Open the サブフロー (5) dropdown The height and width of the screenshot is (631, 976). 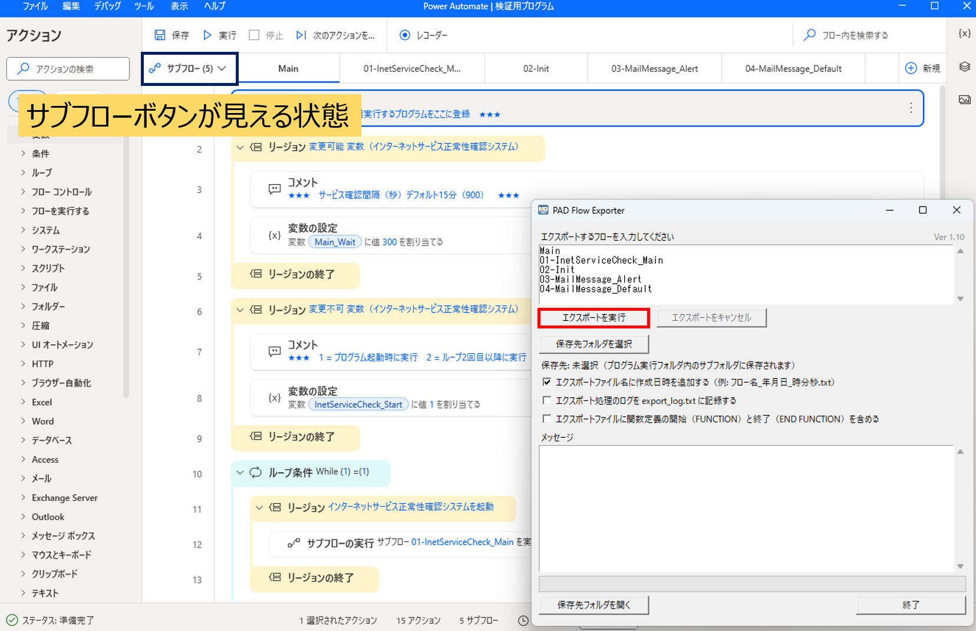click(x=189, y=69)
